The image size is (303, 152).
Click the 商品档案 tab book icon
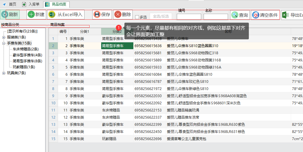(x=47, y=4)
